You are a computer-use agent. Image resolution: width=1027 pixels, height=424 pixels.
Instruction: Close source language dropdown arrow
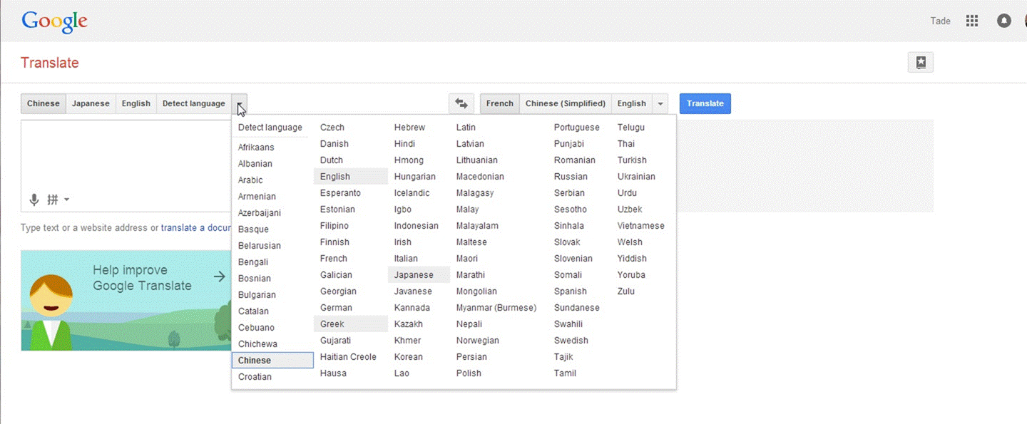(240, 103)
